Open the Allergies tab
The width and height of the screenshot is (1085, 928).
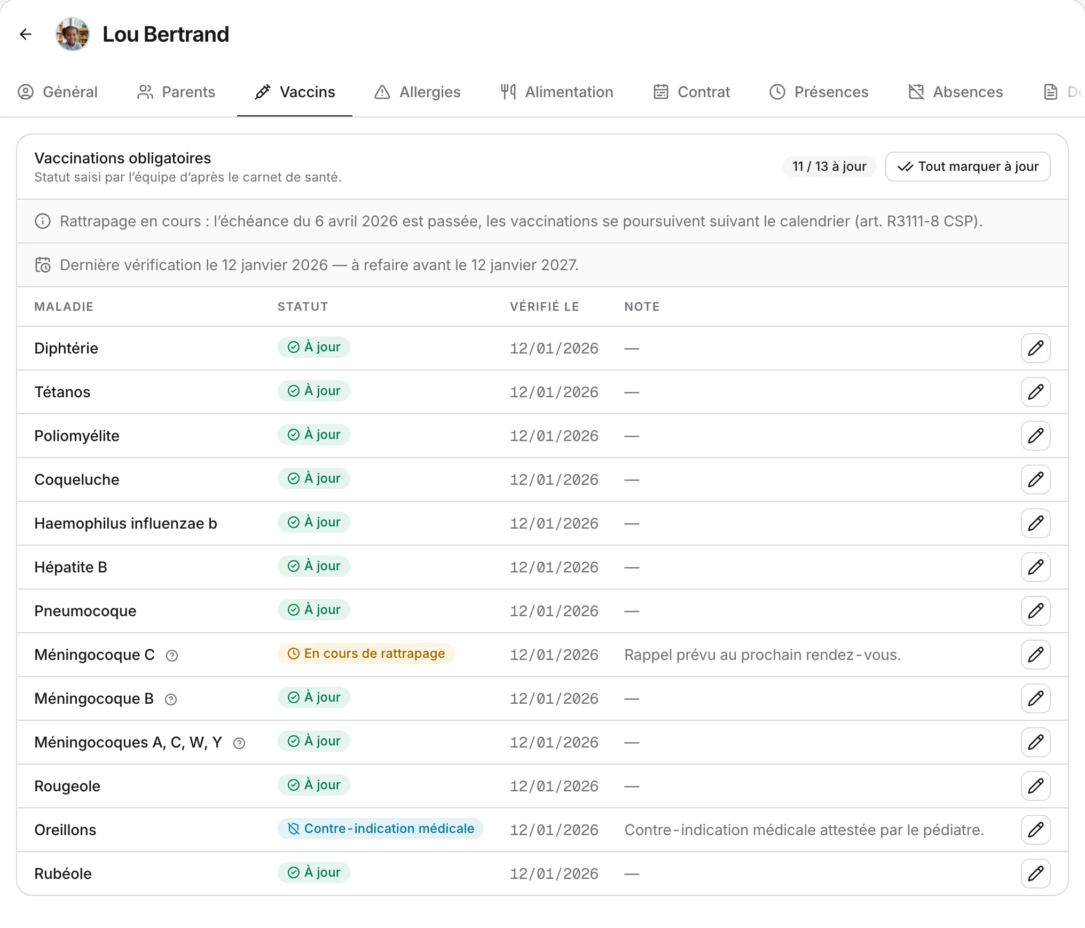click(418, 92)
